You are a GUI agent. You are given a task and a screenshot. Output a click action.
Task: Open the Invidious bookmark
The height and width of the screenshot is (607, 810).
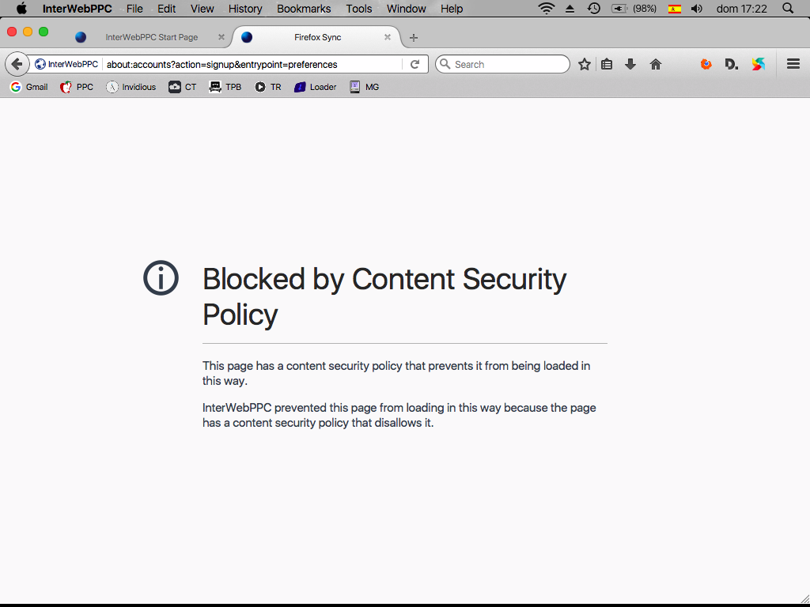(x=131, y=87)
